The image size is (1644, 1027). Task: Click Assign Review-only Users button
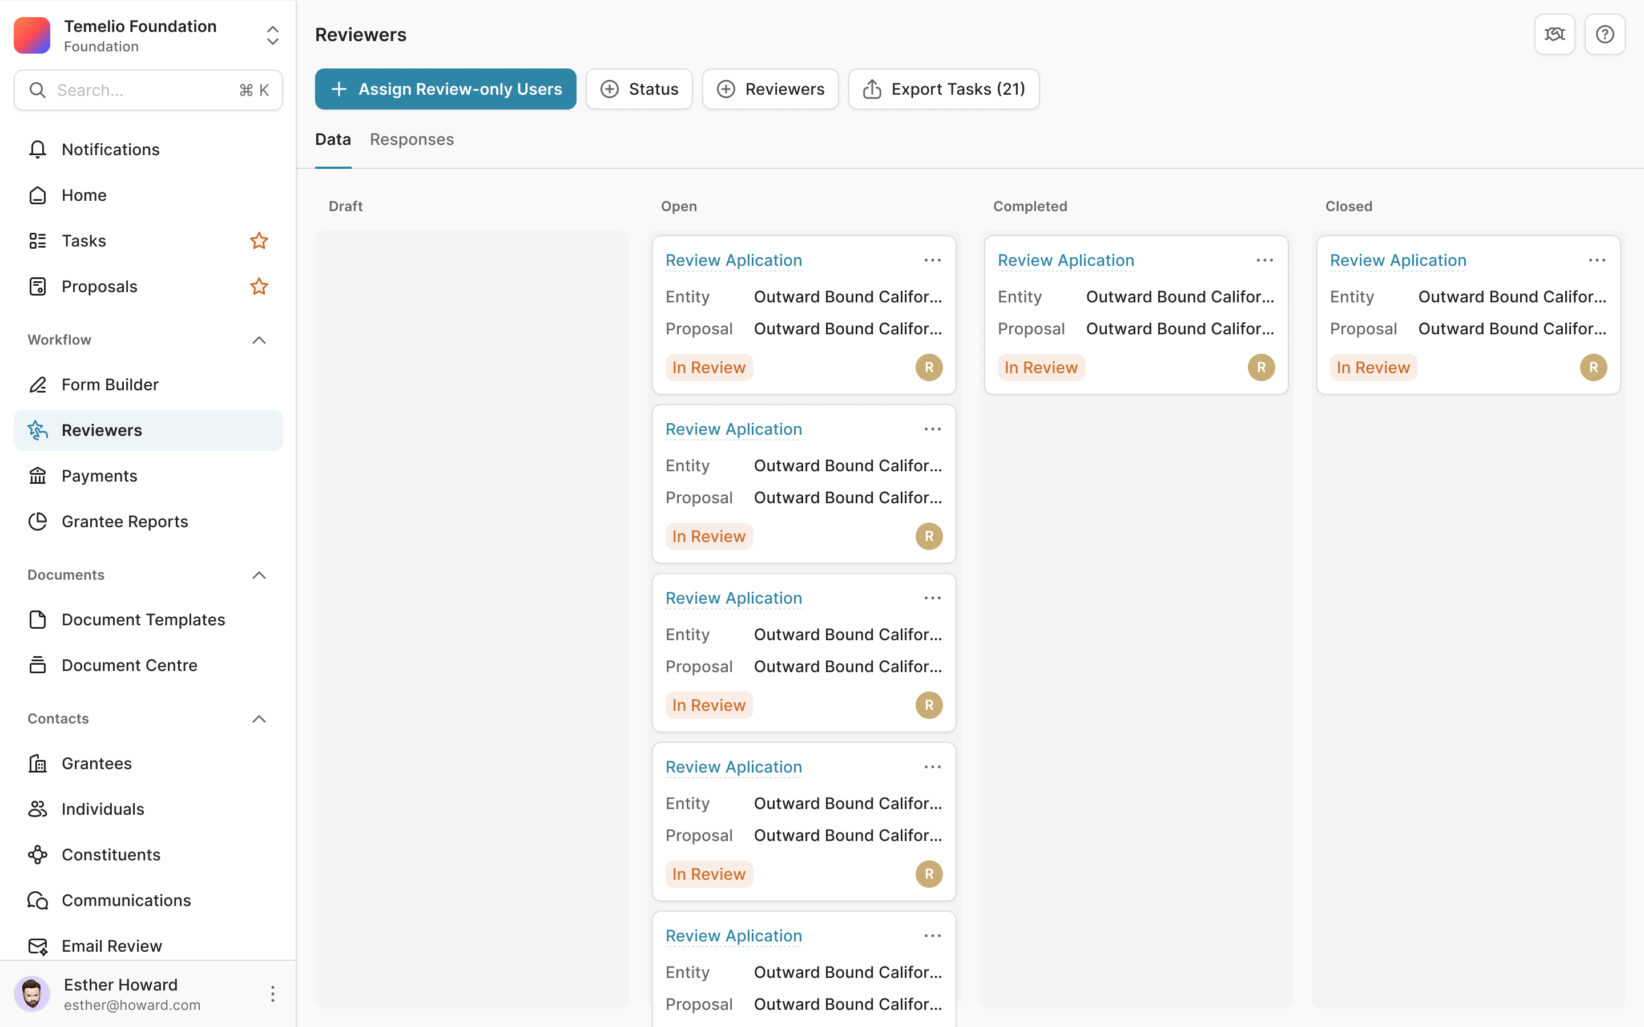[x=446, y=89]
